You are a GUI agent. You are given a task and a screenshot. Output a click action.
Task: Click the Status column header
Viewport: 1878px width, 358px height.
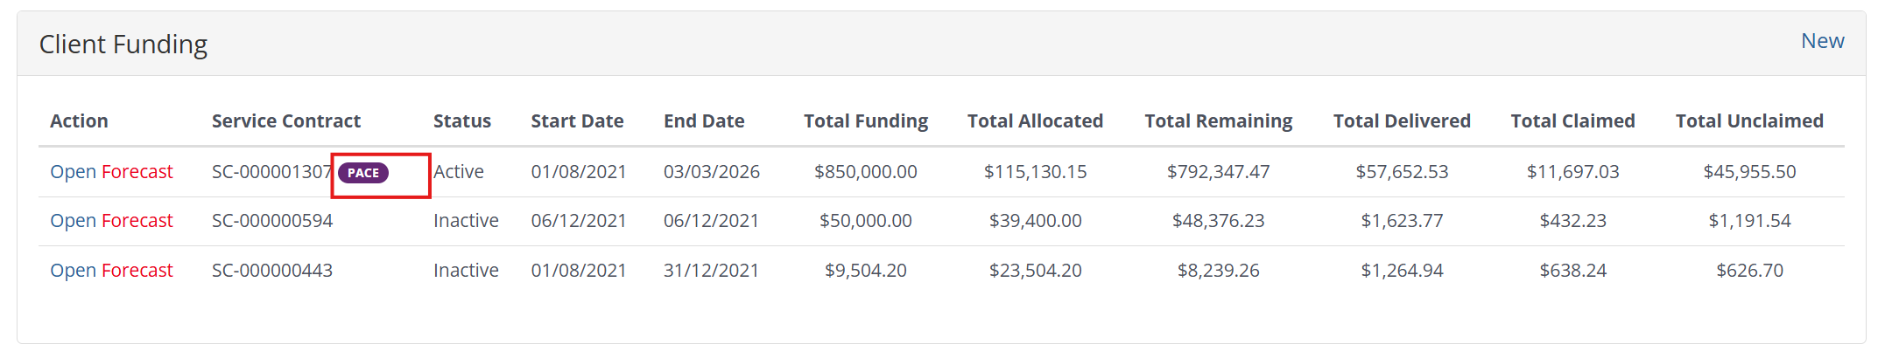pos(461,121)
